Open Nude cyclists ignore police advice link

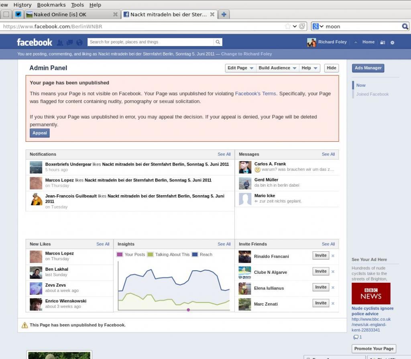[372, 311]
